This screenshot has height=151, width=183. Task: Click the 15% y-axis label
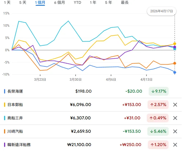pos(6,13)
